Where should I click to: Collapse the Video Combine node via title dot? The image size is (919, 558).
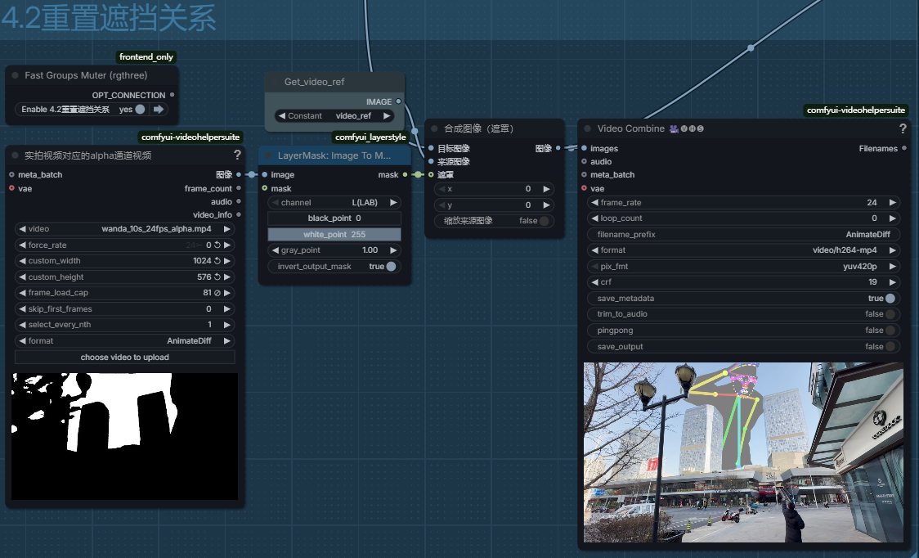586,128
